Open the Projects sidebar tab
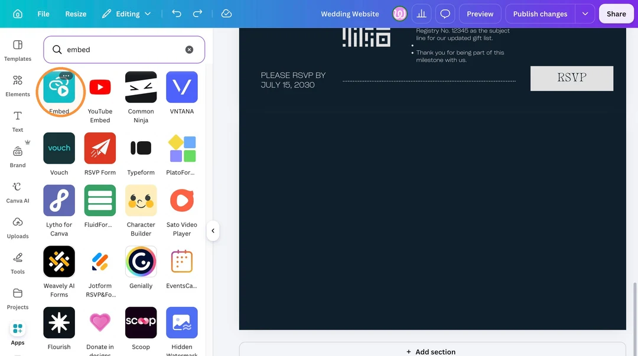The image size is (638, 356). pos(18,299)
